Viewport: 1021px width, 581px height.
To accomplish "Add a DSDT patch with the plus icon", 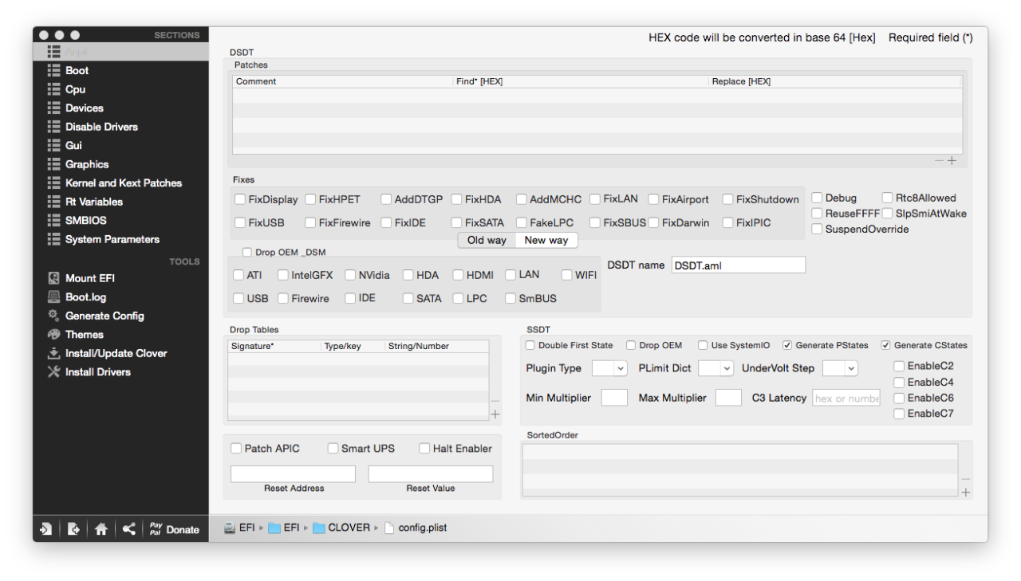I will (x=952, y=161).
